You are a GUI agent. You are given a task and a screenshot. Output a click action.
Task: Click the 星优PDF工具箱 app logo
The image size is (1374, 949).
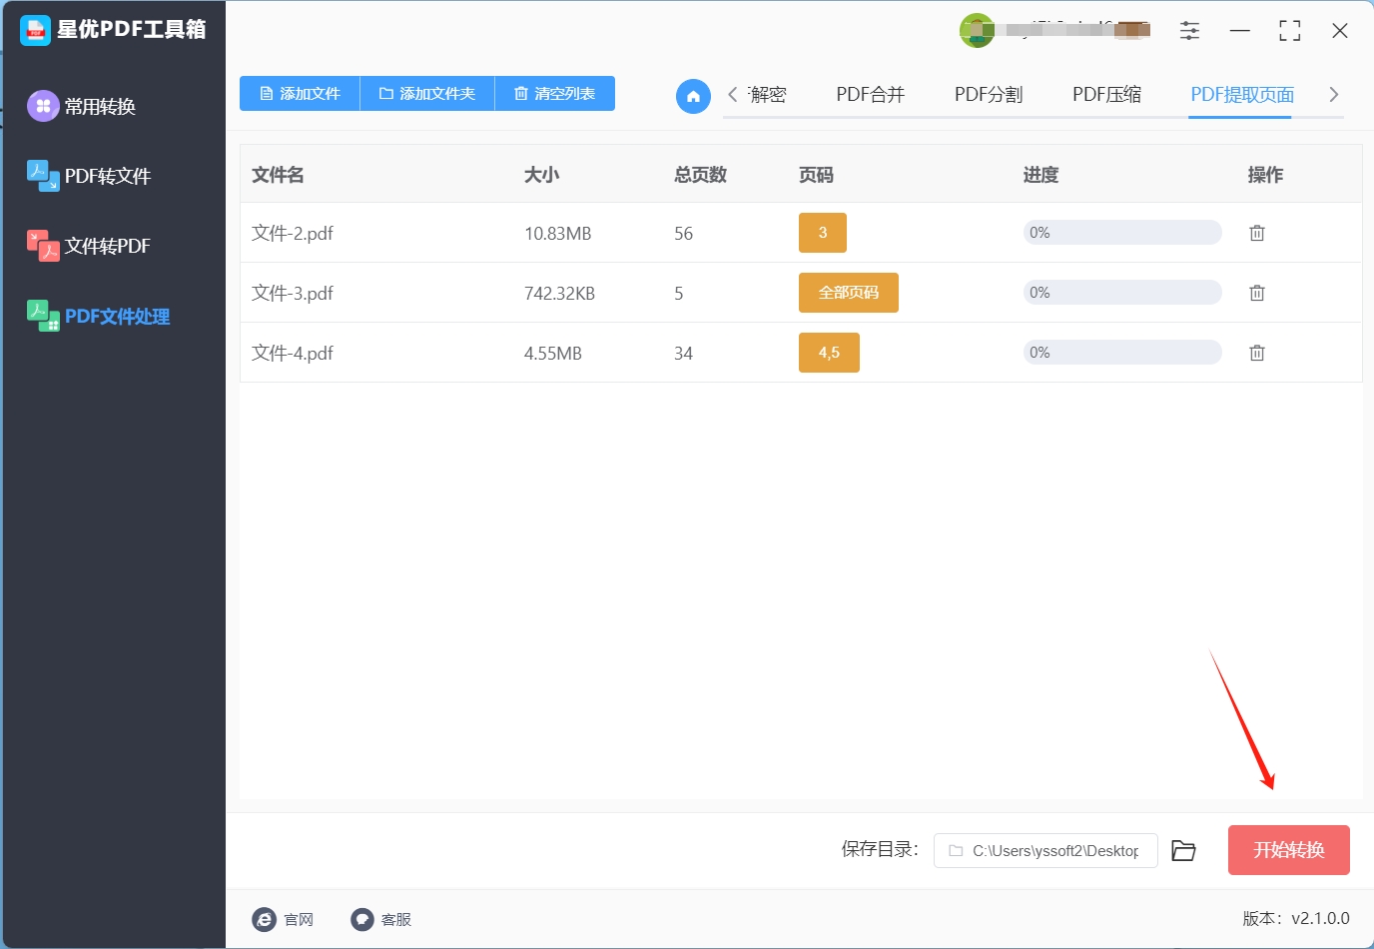35,30
